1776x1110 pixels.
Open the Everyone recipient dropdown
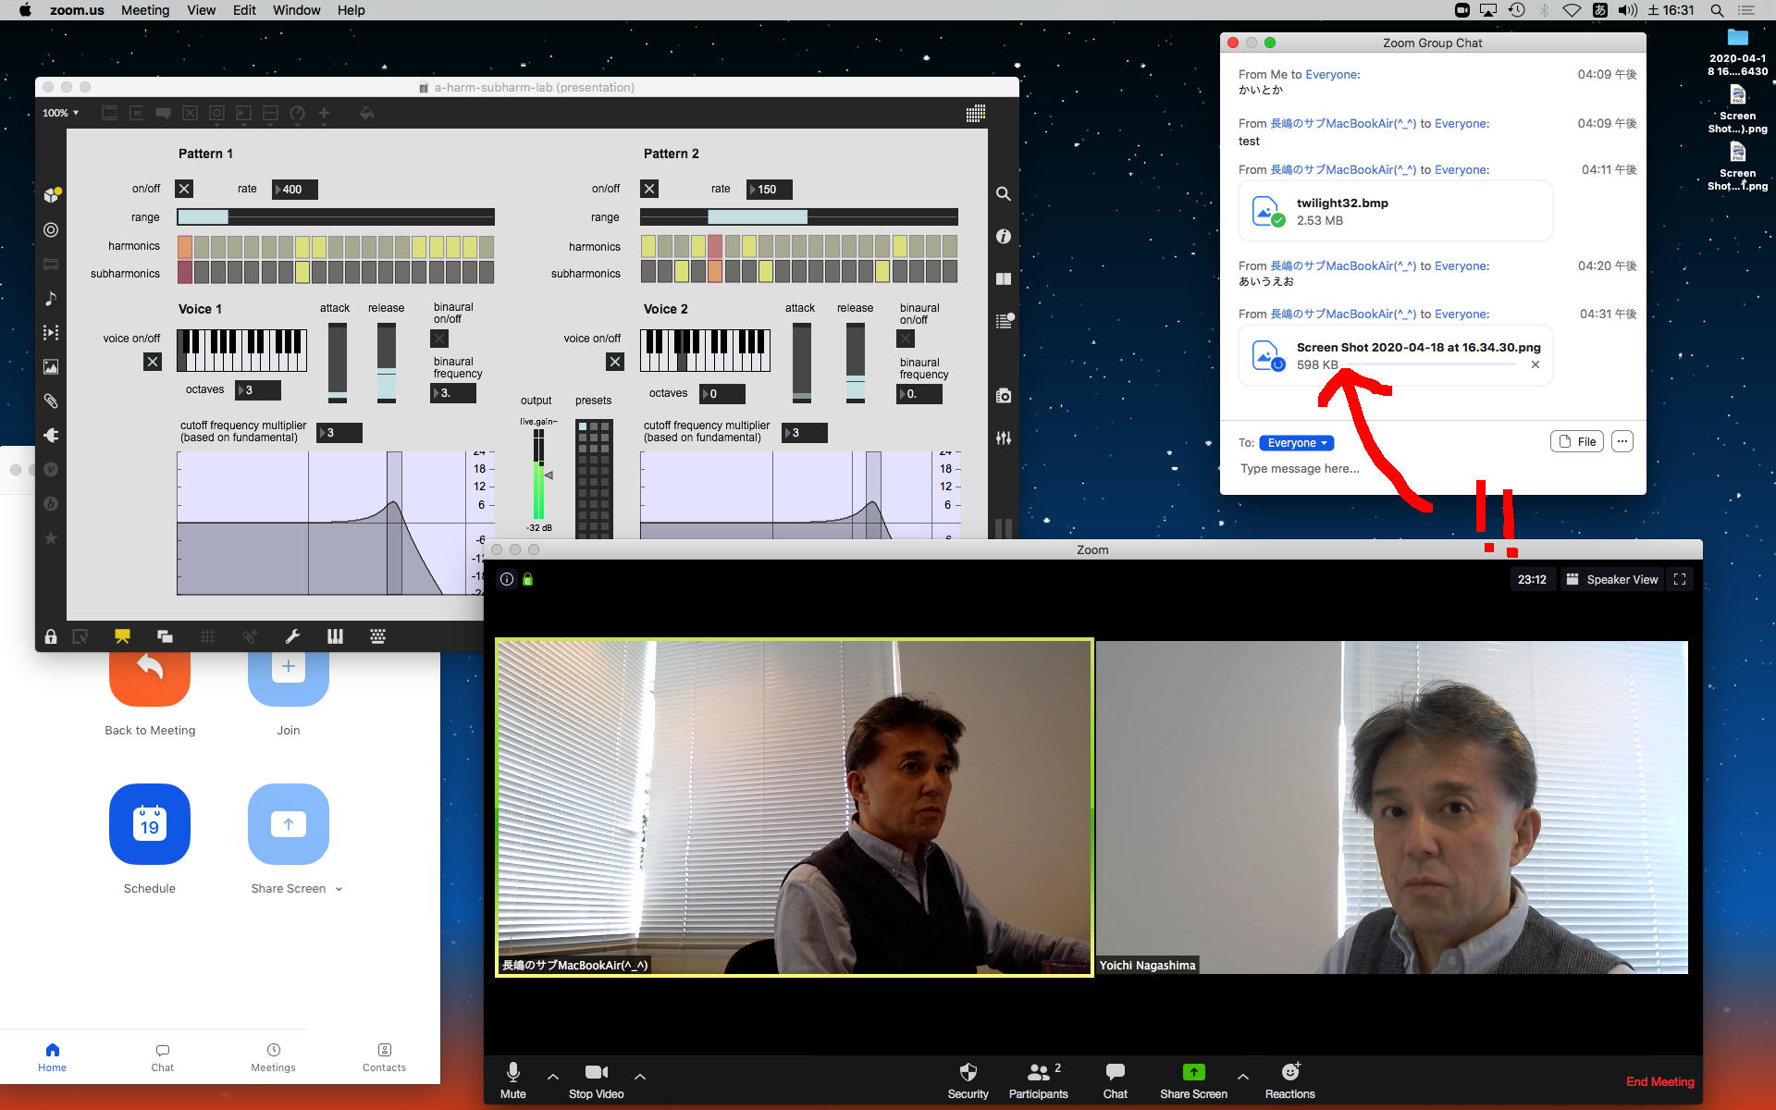pyautogui.click(x=1296, y=443)
